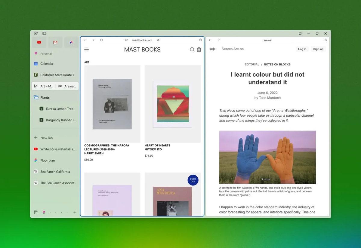
Task: Toggle the content blocker on mastbooks toolbar
Action: point(200,40)
